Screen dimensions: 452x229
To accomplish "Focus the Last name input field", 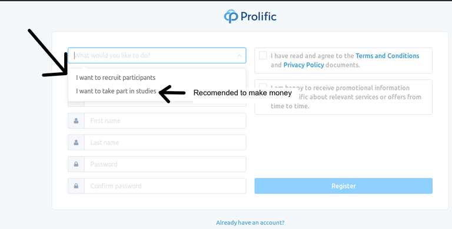I will pos(165,143).
